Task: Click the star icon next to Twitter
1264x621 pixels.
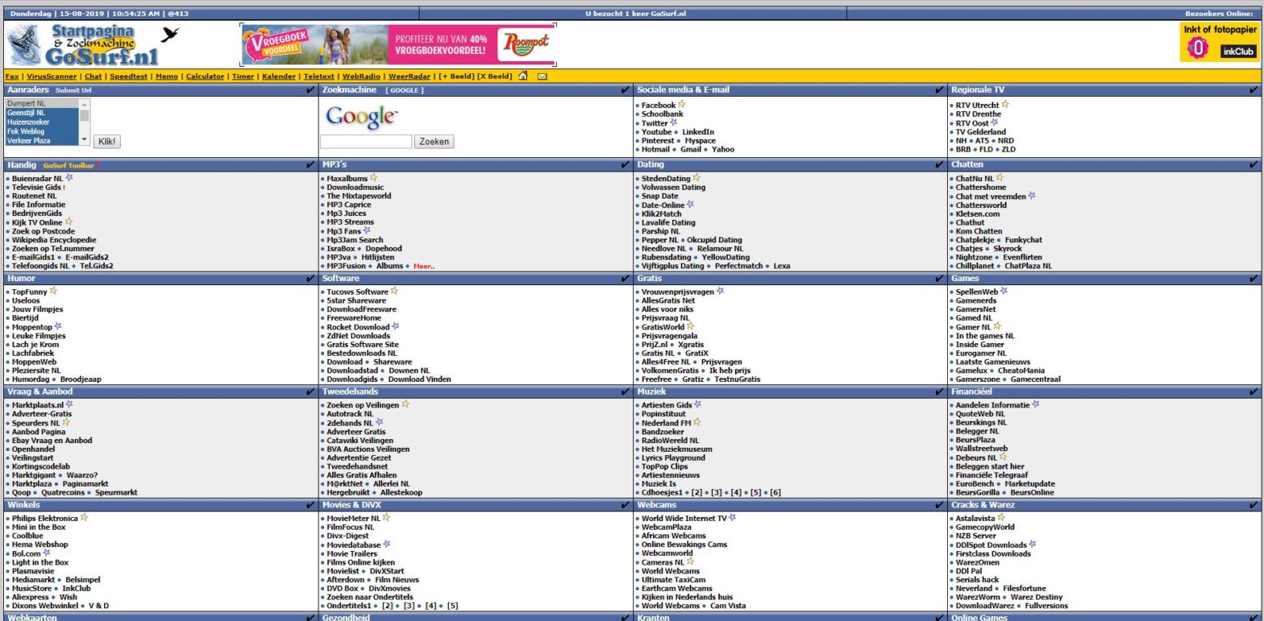Action: pyautogui.click(x=674, y=122)
